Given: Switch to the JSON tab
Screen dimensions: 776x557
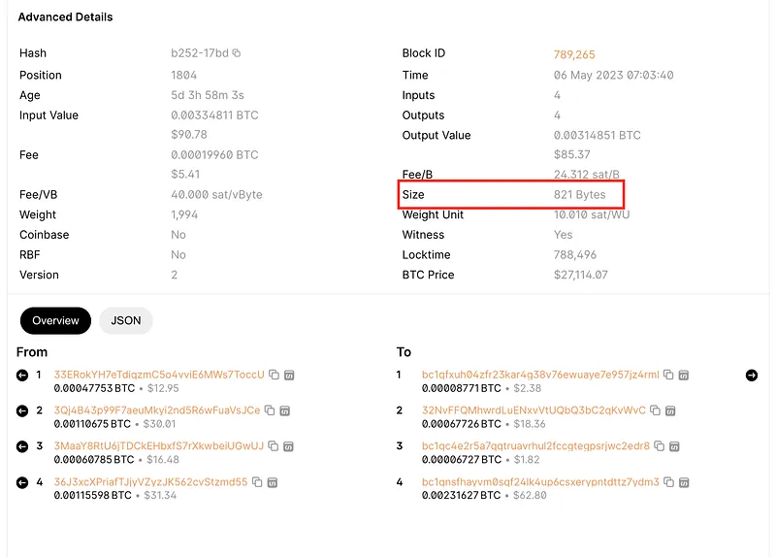Looking at the screenshot, I should [x=126, y=320].
